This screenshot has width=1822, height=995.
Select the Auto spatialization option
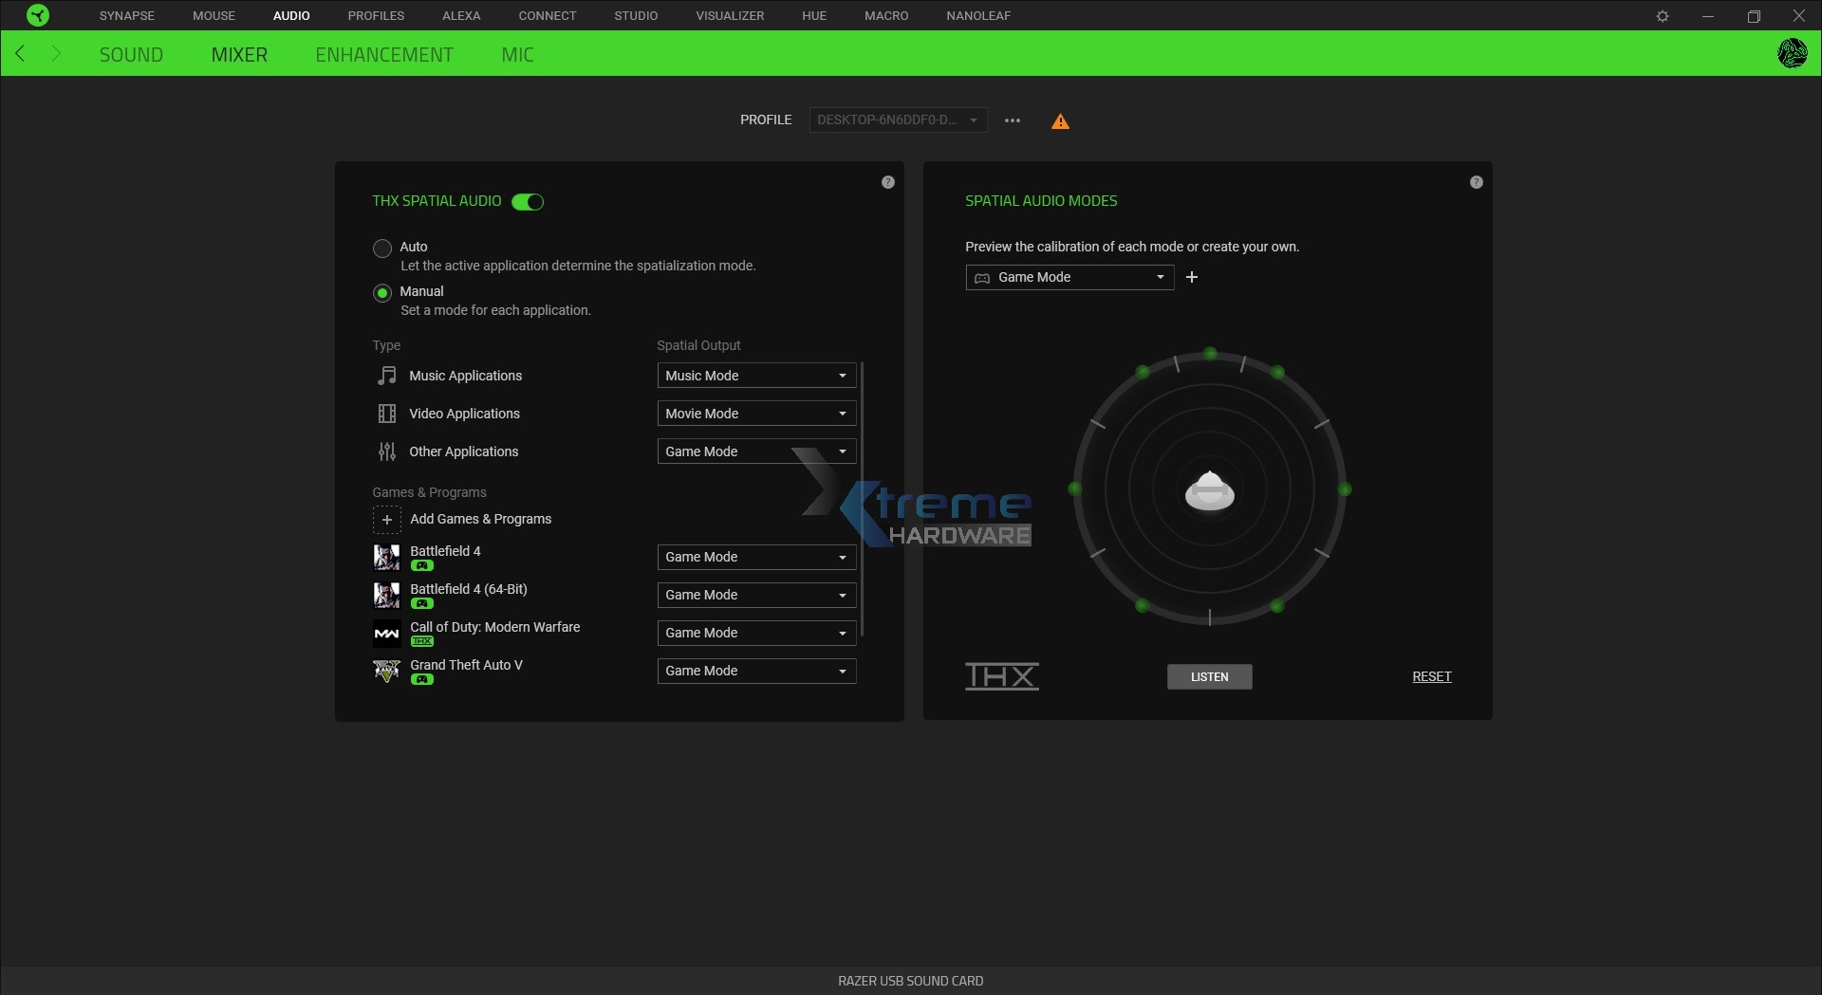[381, 248]
